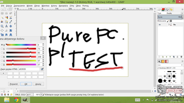Select the Scissors Select tool
This screenshot has width=184, height=103.
11,18
